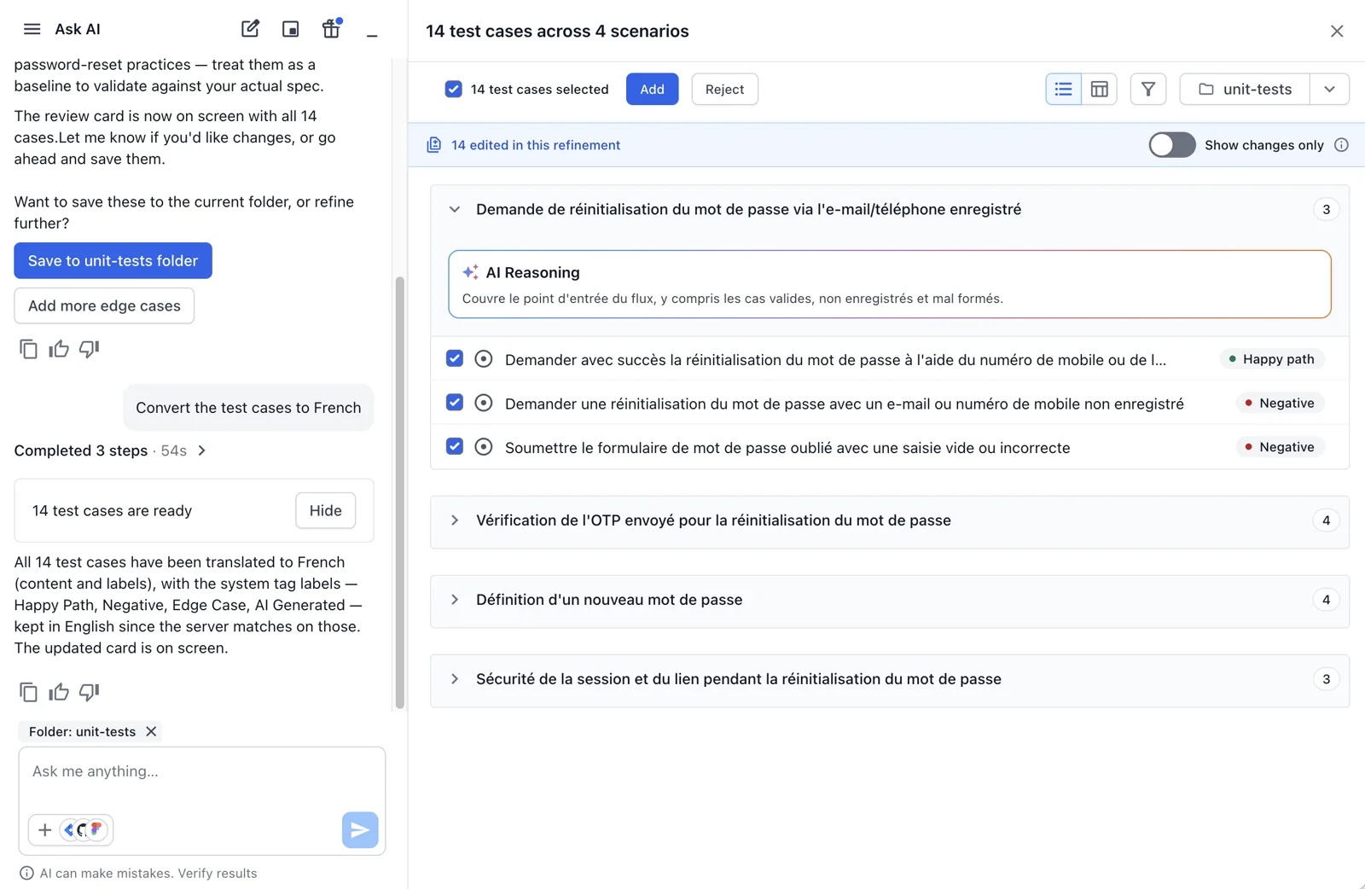Click the panel layout icon in Ask AI header
1365x889 pixels.
291,29
